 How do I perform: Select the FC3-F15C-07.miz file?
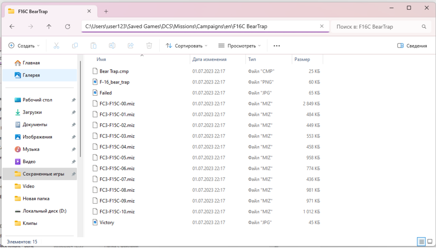click(x=117, y=179)
